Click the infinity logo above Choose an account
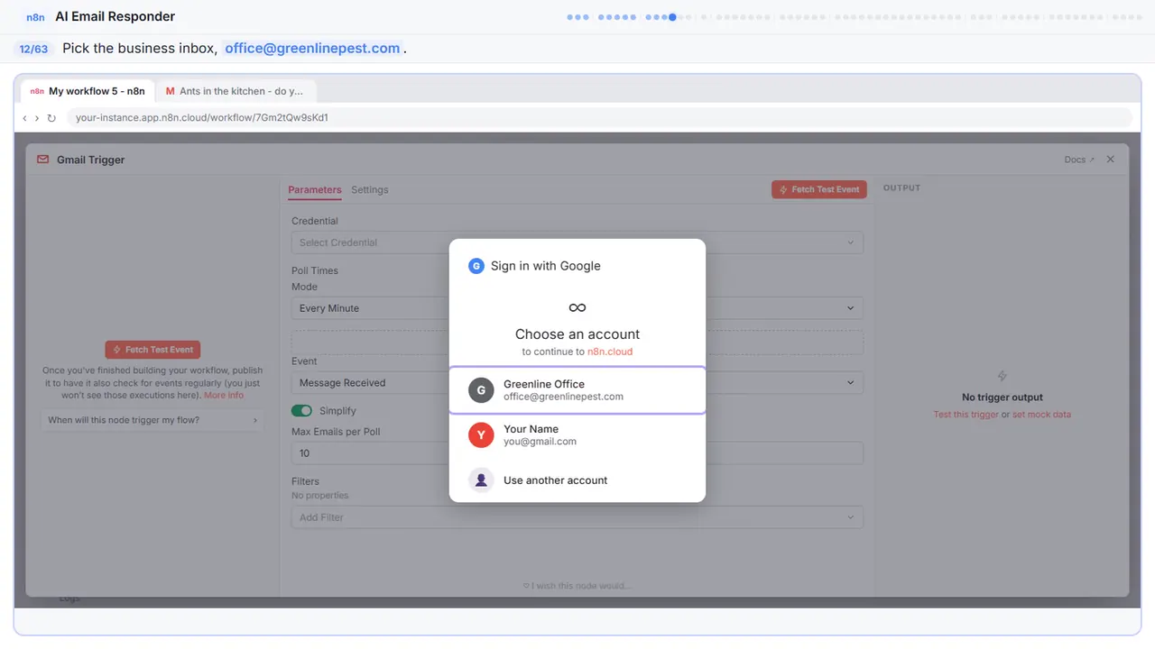The width and height of the screenshot is (1155, 649). 577,308
